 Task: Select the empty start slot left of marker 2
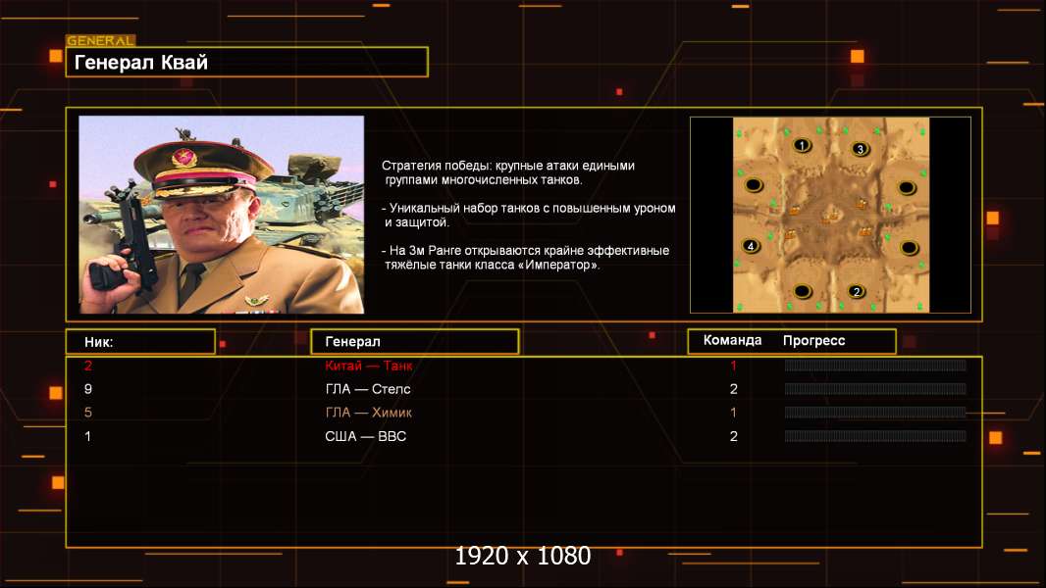(x=803, y=290)
